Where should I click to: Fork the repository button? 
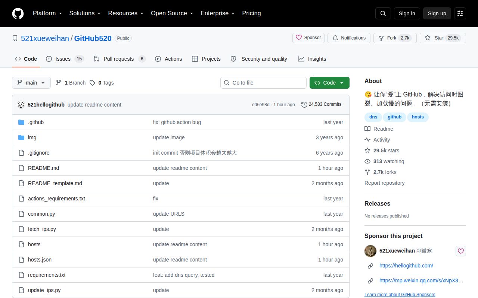(395, 38)
